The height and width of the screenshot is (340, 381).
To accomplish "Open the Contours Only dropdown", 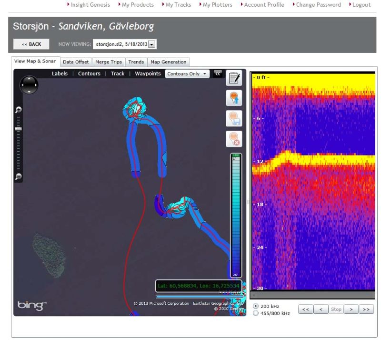I will pos(187,74).
